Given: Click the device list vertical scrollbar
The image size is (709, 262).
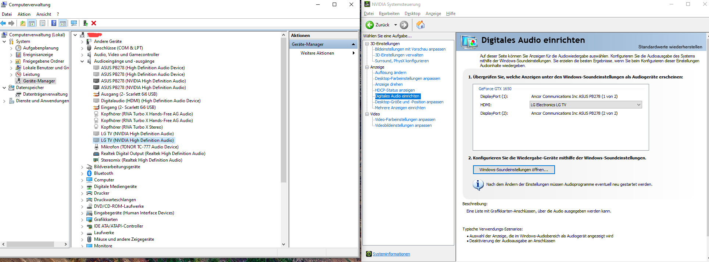Looking at the screenshot, I should pyautogui.click(x=283, y=110).
